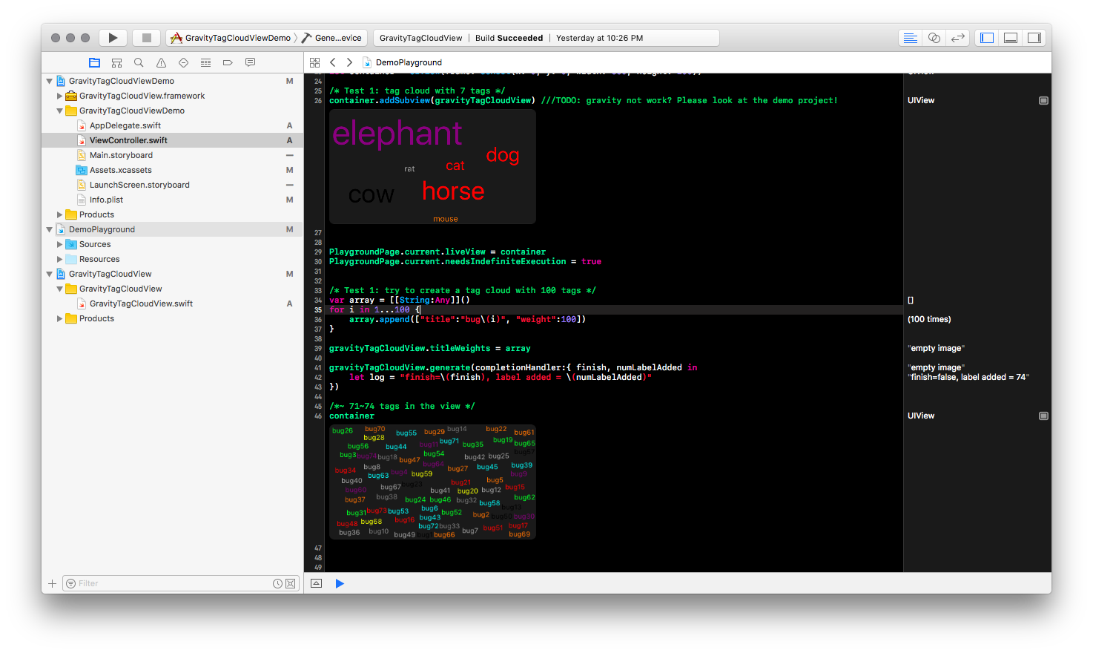Open the Test navigator
Image resolution: width=1093 pixels, height=653 pixels.
(x=183, y=62)
